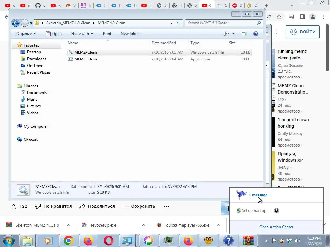This screenshot has height=247, width=330.
Task: Click the clock icon beside Set up backup
Action: pyautogui.click(x=276, y=211)
